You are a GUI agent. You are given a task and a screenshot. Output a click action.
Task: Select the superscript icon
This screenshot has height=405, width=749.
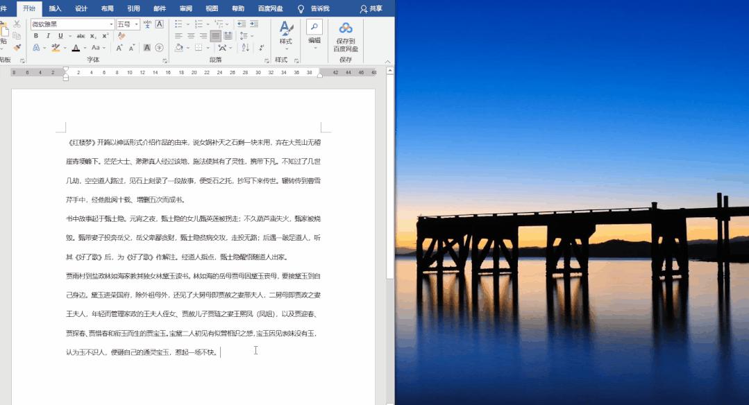pos(106,35)
